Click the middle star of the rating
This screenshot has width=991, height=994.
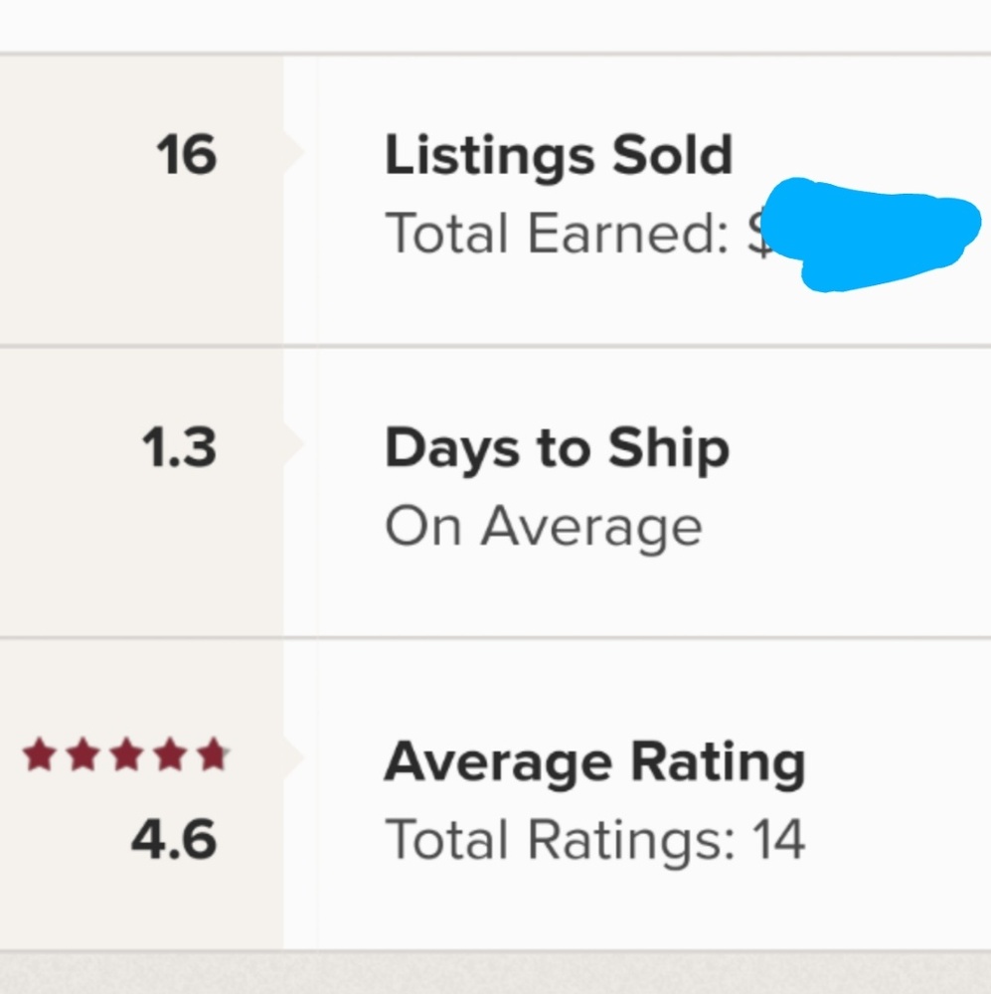click(x=125, y=756)
